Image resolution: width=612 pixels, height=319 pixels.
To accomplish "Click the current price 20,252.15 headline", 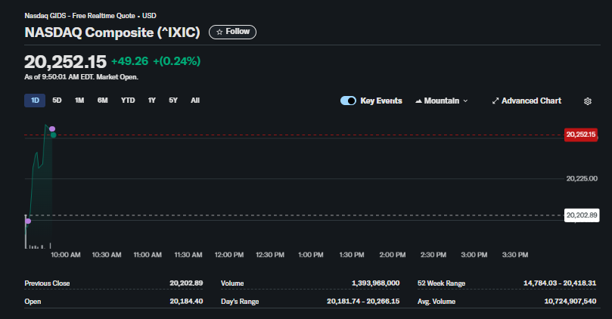I will coord(65,62).
